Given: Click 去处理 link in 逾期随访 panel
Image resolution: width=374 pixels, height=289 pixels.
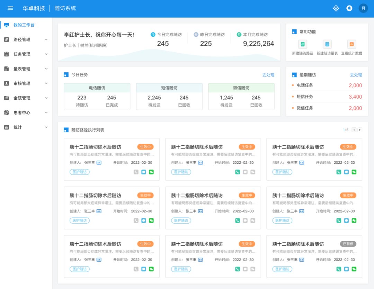Looking at the screenshot, I should click(x=356, y=75).
